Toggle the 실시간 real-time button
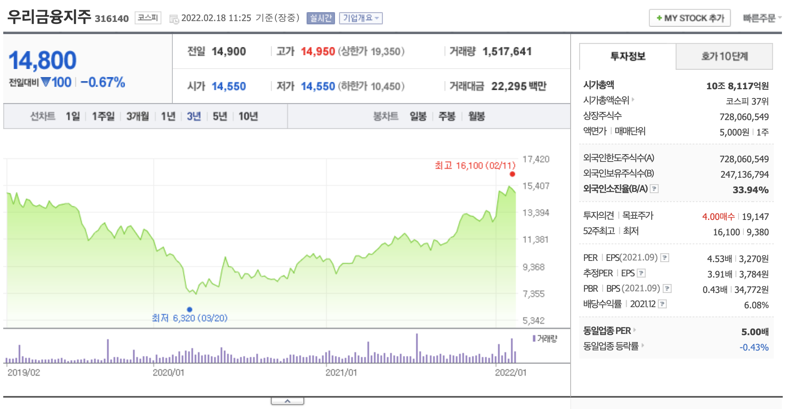The image size is (786, 409). pyautogui.click(x=321, y=18)
